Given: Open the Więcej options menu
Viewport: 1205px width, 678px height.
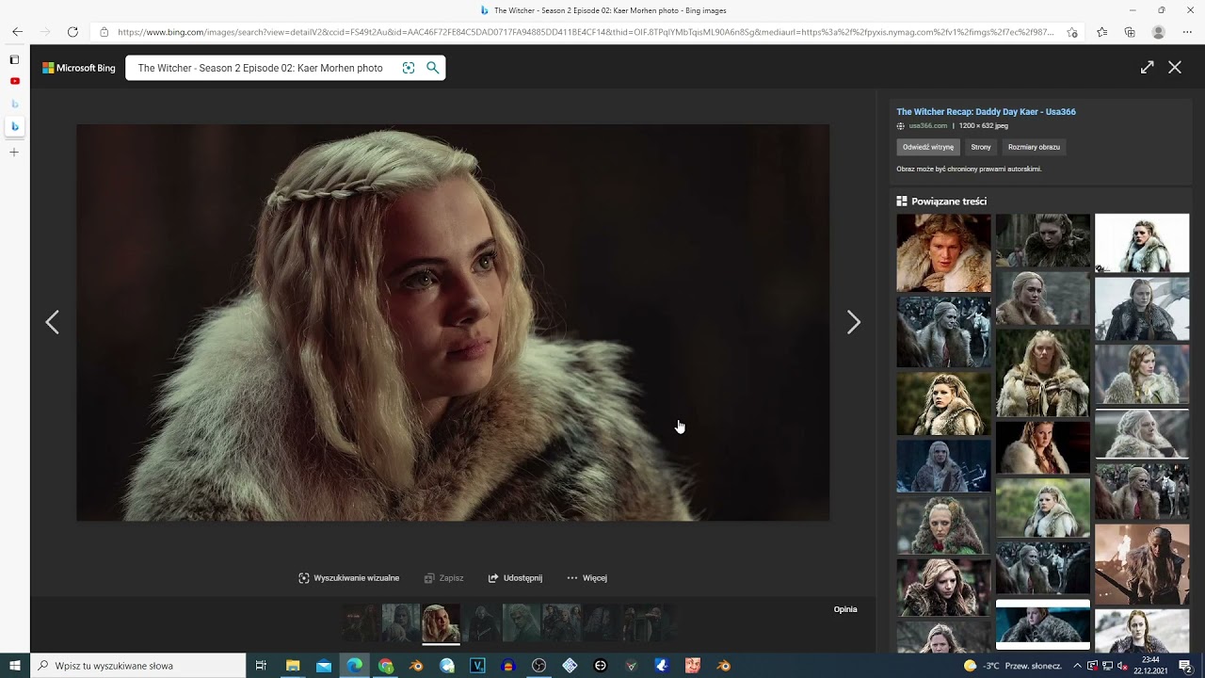Looking at the screenshot, I should point(586,578).
